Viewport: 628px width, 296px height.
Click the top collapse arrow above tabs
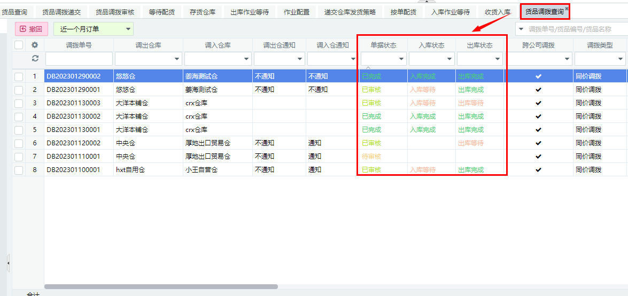tap(427, 2)
